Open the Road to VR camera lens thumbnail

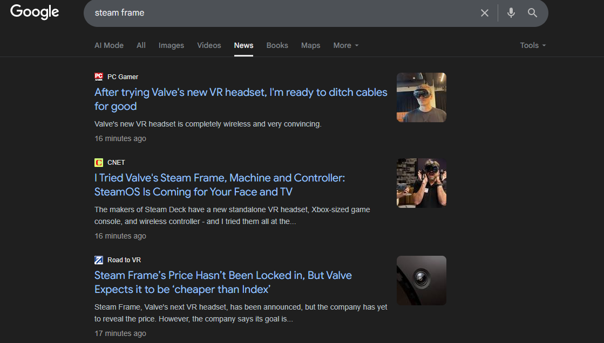[x=421, y=281]
